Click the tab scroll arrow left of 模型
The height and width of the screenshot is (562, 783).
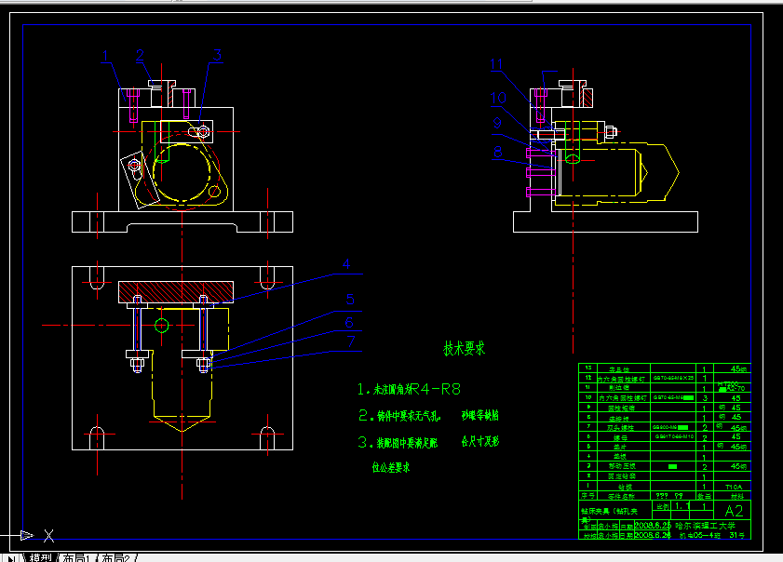11,558
